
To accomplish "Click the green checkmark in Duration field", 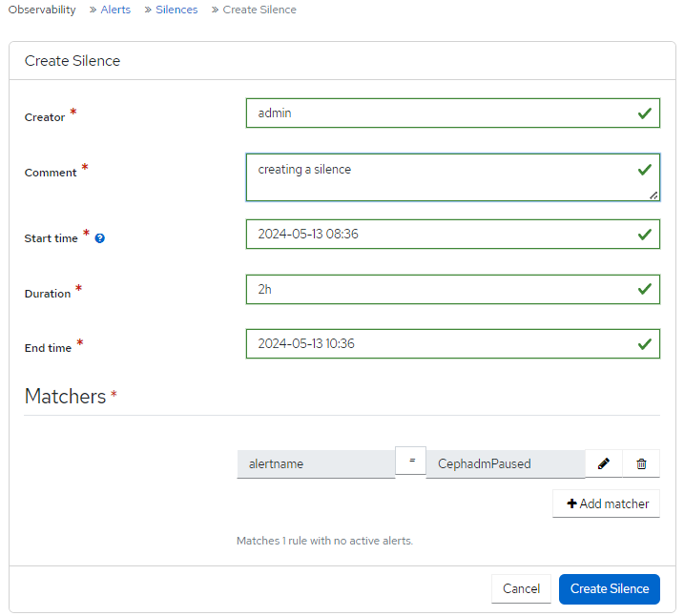I will tap(645, 289).
